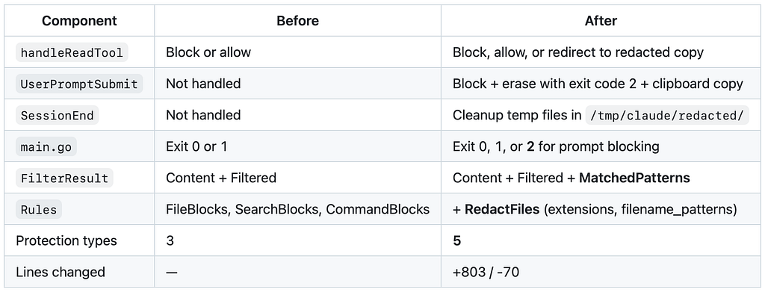Click the SessionEnd component cell
Viewport: 765px width, 292px height.
click(79, 115)
